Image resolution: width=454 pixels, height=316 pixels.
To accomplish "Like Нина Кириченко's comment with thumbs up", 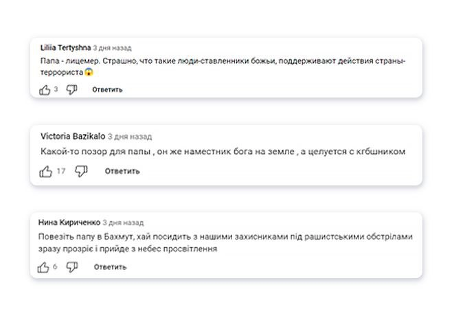I will coord(43,267).
